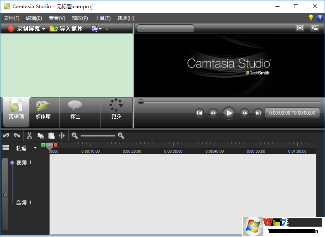Viewport: 325px width, 237px height.
Task: Zoom out the timeline with magnifier minus
Action: pyautogui.click(x=74, y=136)
